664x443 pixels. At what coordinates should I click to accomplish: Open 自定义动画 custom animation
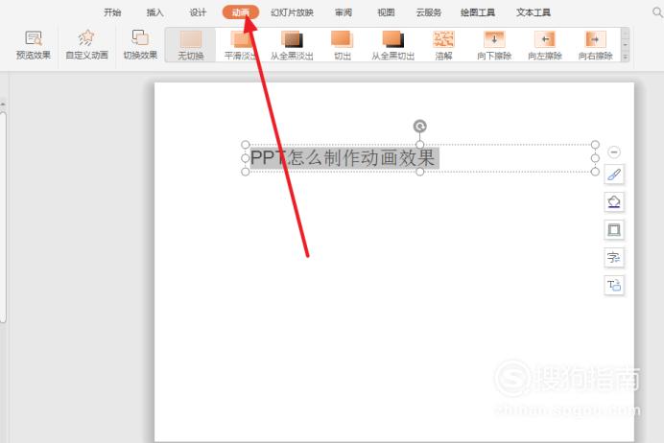[x=86, y=45]
